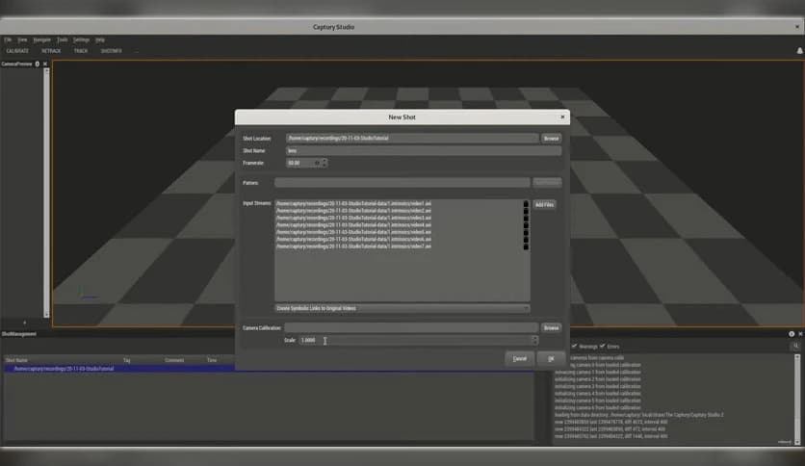Increase the Scale with up arrow
Viewport: 805px width, 466px height.
coord(535,338)
